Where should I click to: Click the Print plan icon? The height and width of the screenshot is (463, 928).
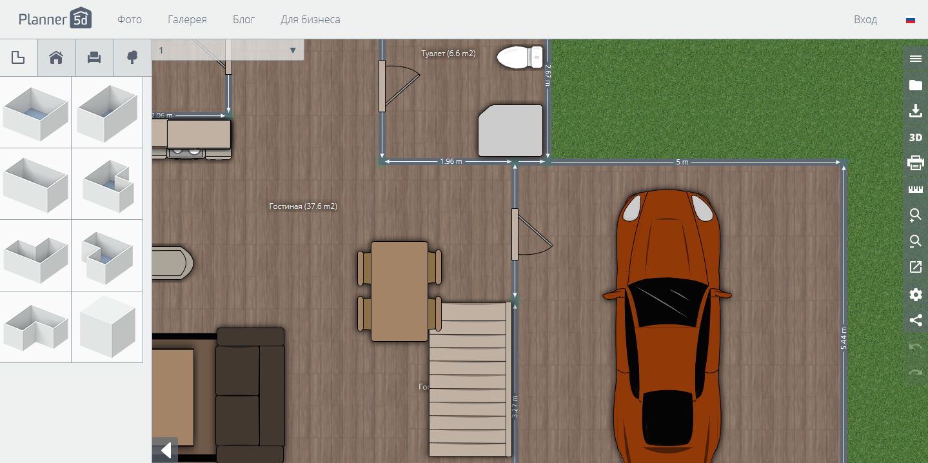point(915,163)
